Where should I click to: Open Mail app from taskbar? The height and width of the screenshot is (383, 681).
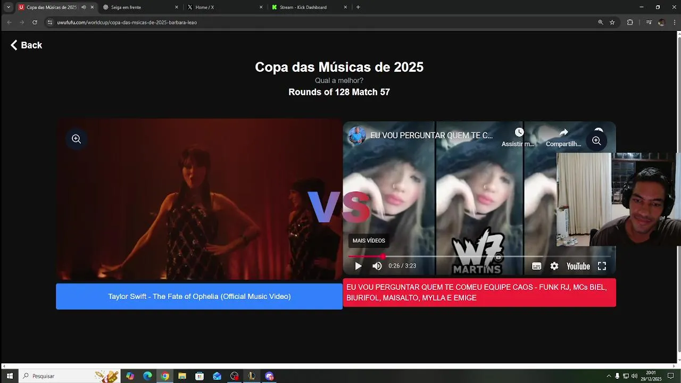[x=217, y=376]
